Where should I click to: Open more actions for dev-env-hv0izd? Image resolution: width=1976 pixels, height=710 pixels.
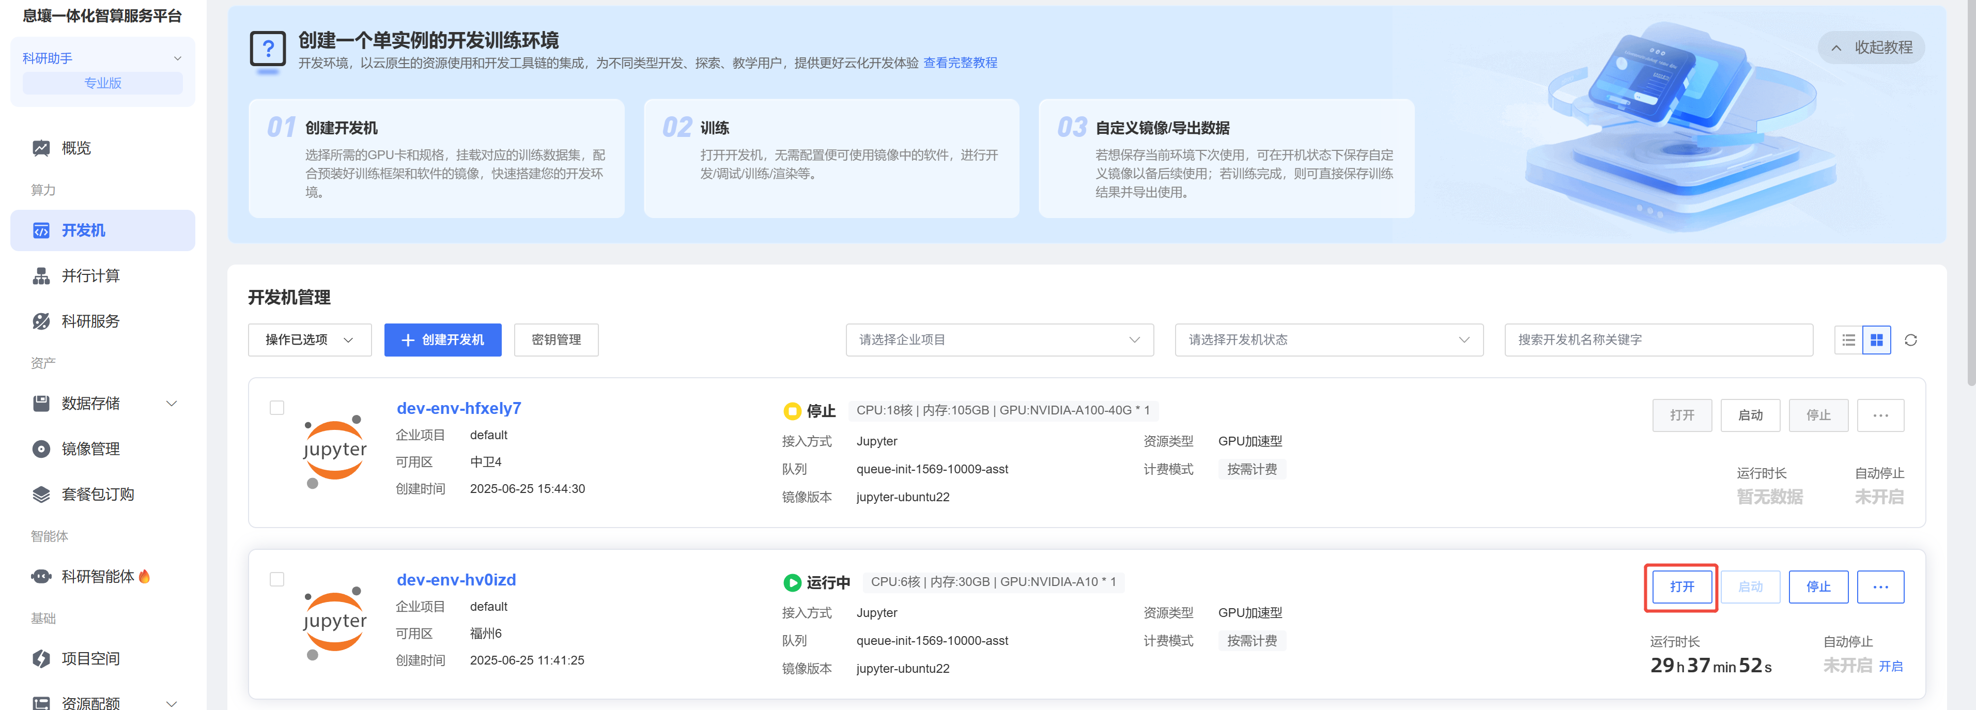pyautogui.click(x=1880, y=588)
